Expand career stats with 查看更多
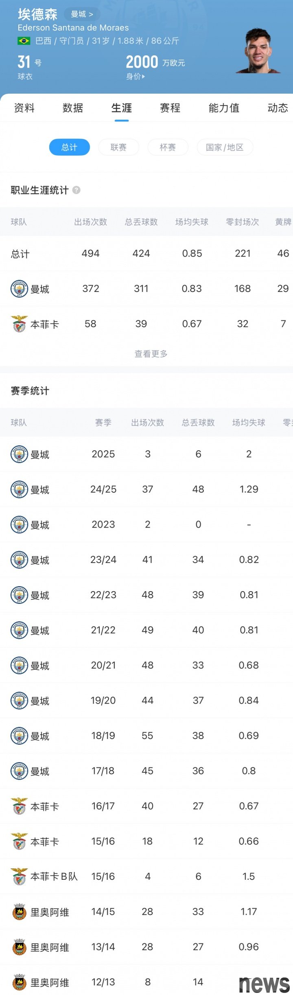 pos(151,354)
